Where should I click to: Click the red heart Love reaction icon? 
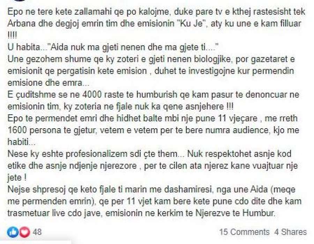click(x=25, y=232)
